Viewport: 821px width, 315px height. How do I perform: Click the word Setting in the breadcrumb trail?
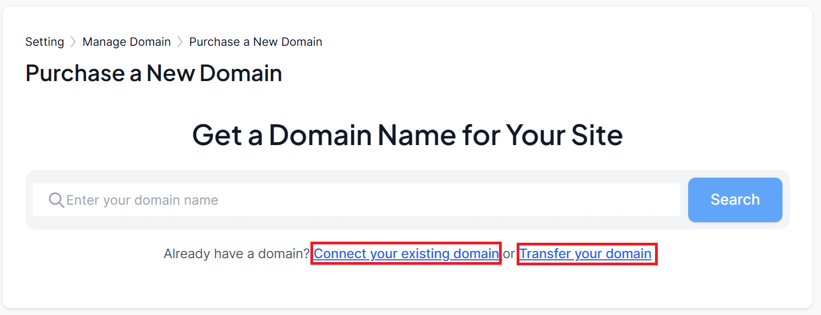tap(45, 42)
